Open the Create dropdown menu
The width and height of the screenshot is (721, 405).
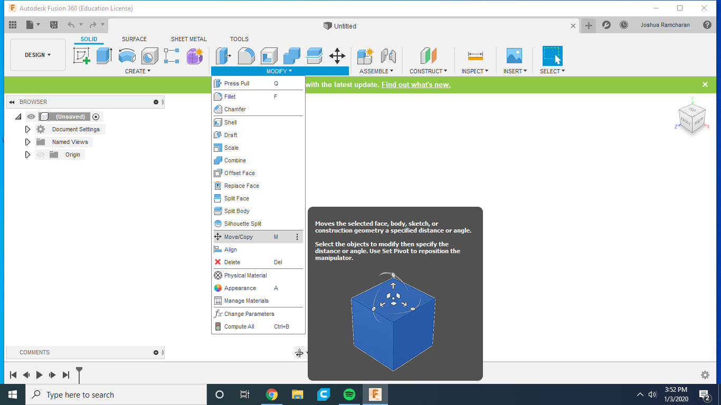[x=138, y=71]
